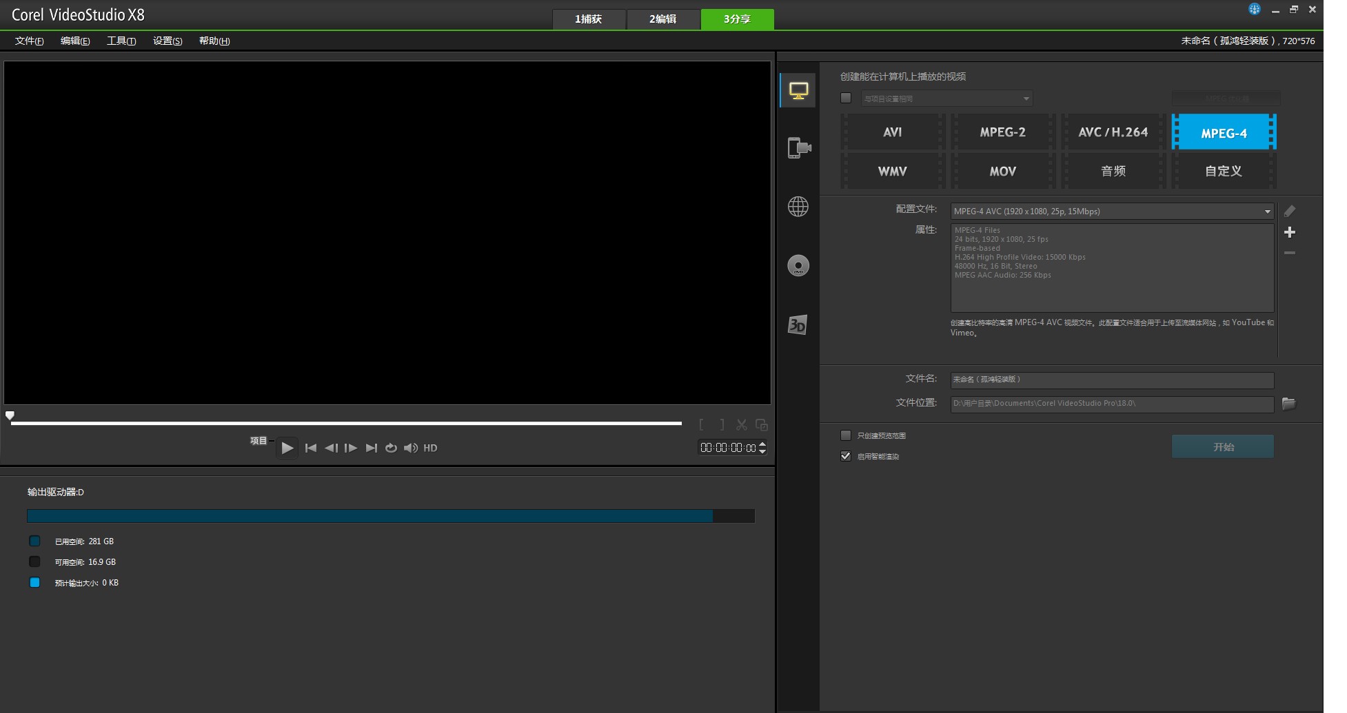The image size is (1347, 713).
Task: Click the output drive disk usage bar
Action: tap(391, 516)
